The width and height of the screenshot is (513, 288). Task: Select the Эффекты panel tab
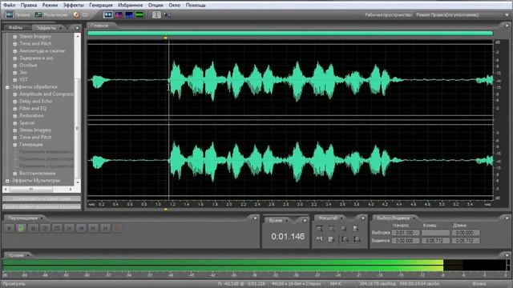point(46,28)
